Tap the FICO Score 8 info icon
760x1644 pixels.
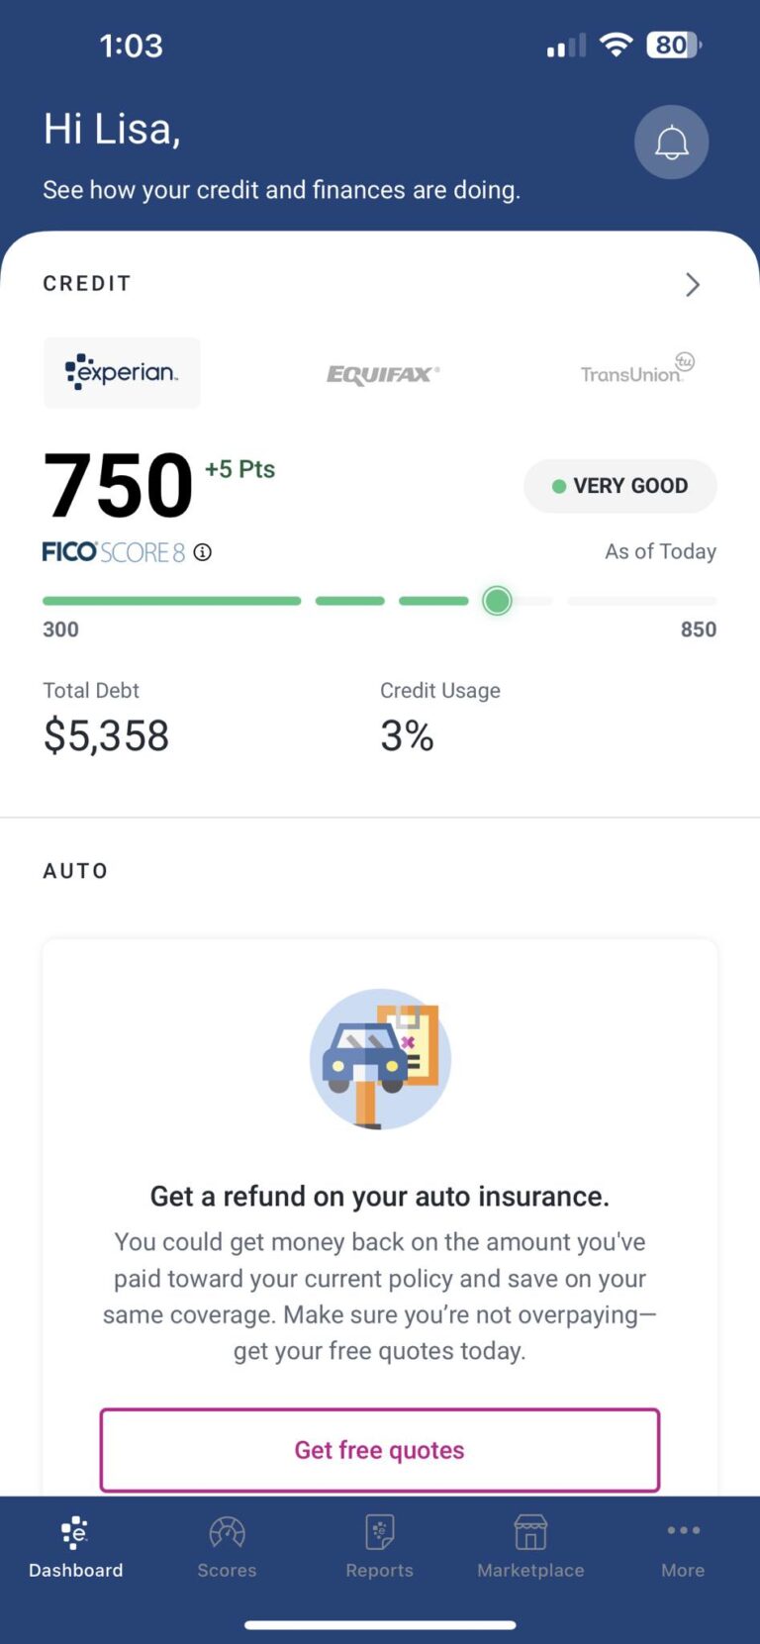203,552
